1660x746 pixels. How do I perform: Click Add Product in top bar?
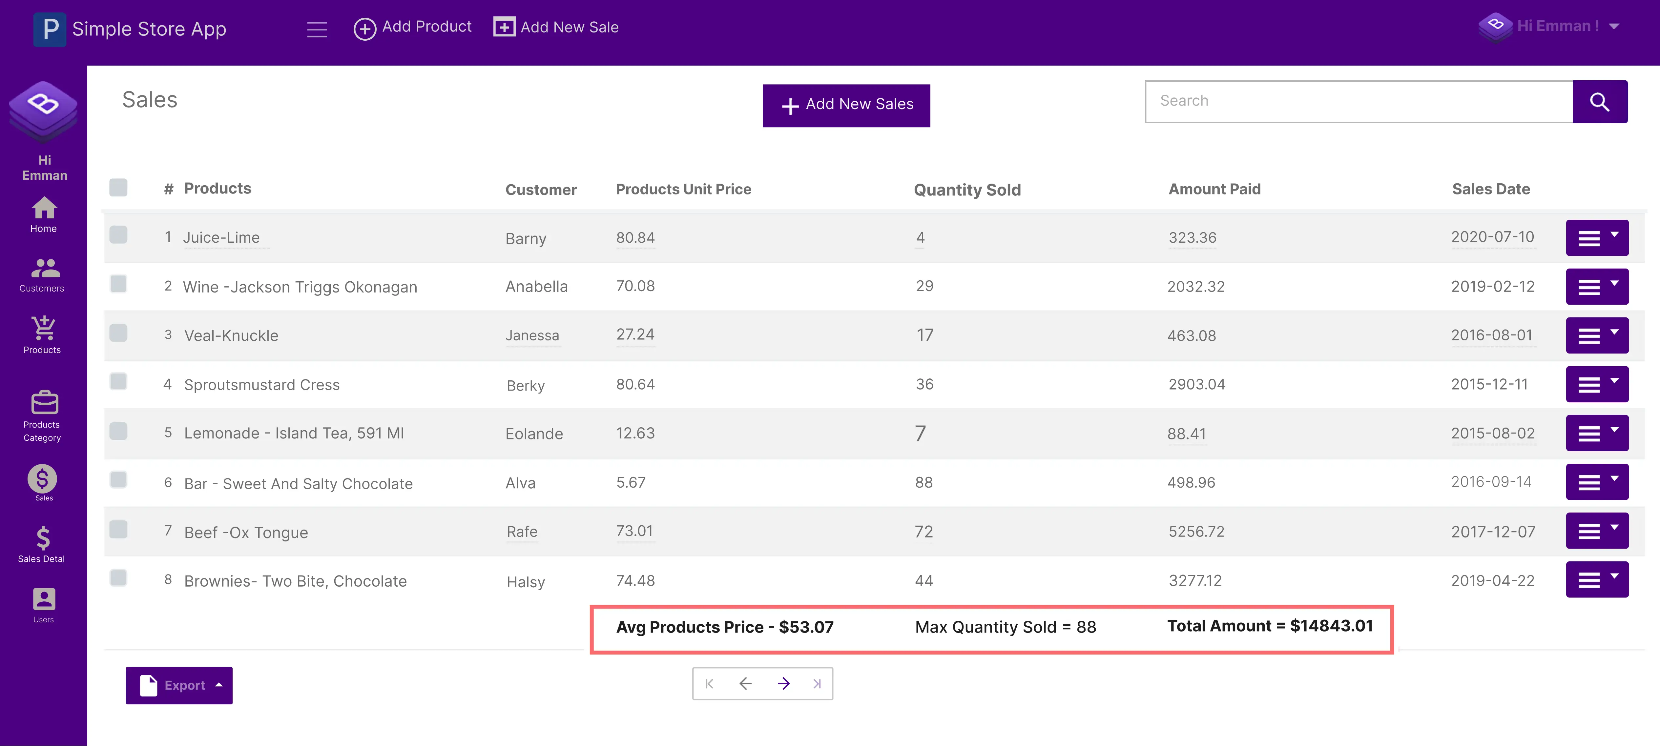coord(412,27)
